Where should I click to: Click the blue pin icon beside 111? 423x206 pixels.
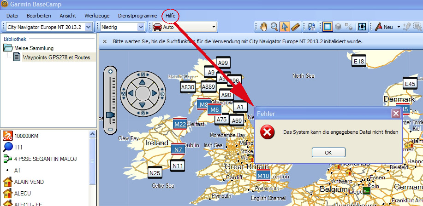8,148
